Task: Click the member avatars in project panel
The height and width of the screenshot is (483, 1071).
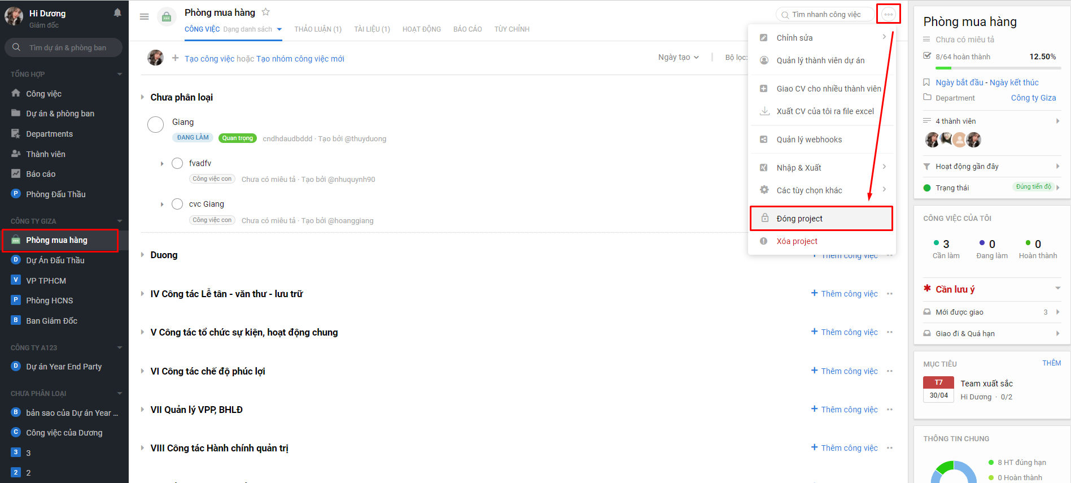Action: point(953,140)
